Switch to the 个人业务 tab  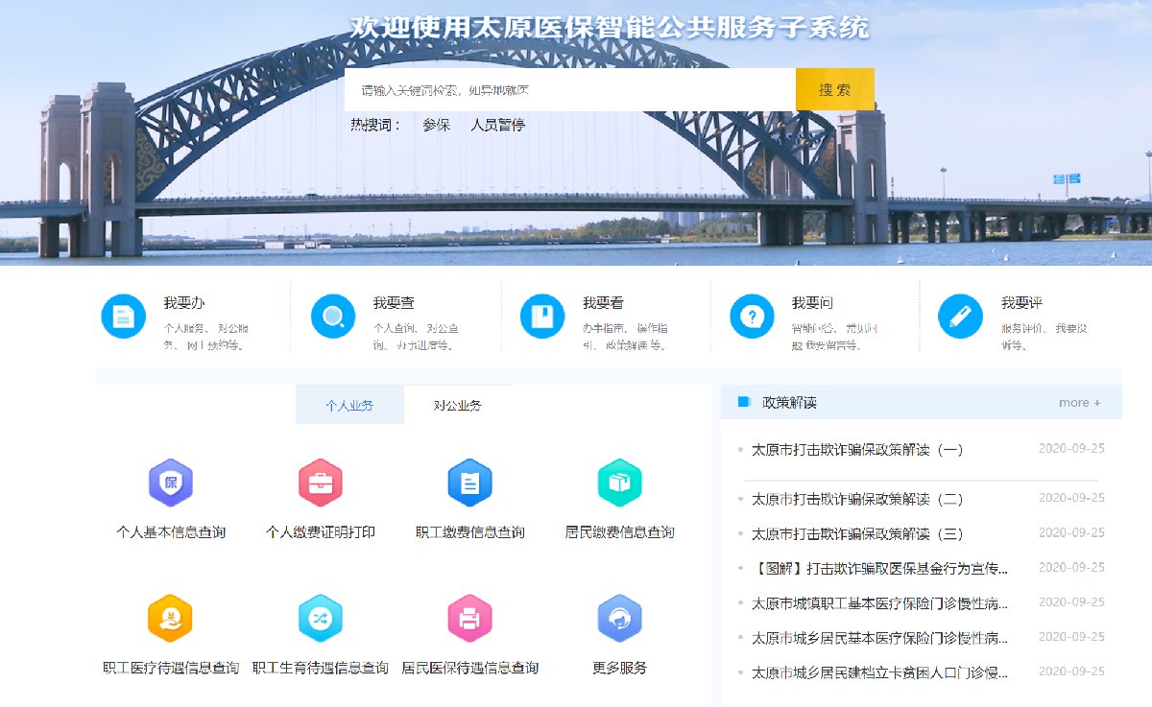click(x=349, y=406)
